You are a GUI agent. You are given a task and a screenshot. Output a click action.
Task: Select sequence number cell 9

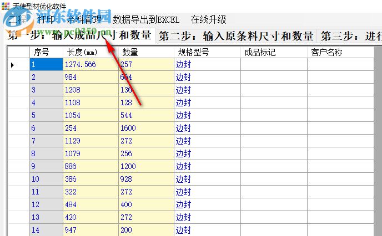(x=46, y=166)
